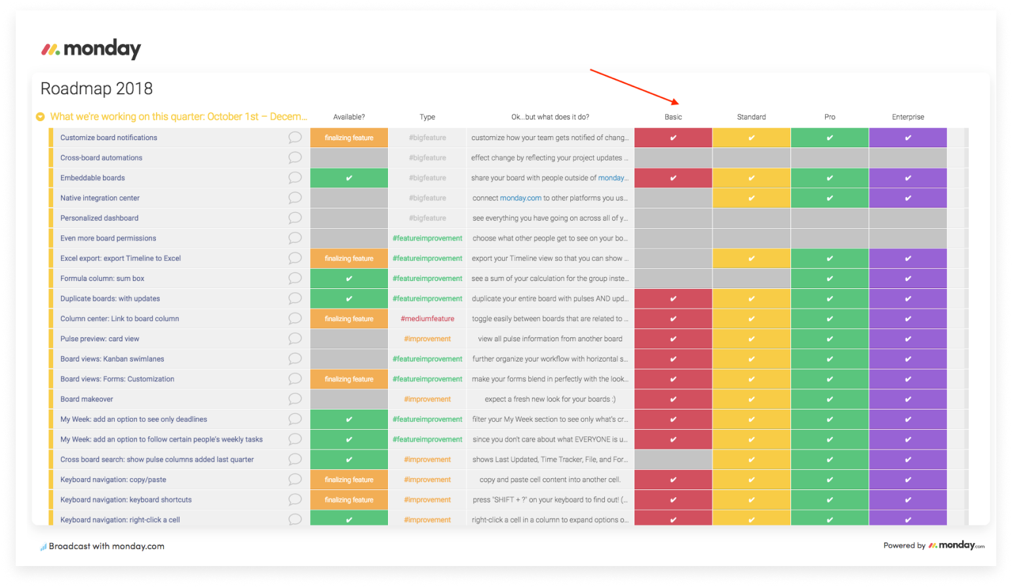Screen dimensions: 1012x587
Task: Open comments for Column center row
Action: click(x=295, y=318)
